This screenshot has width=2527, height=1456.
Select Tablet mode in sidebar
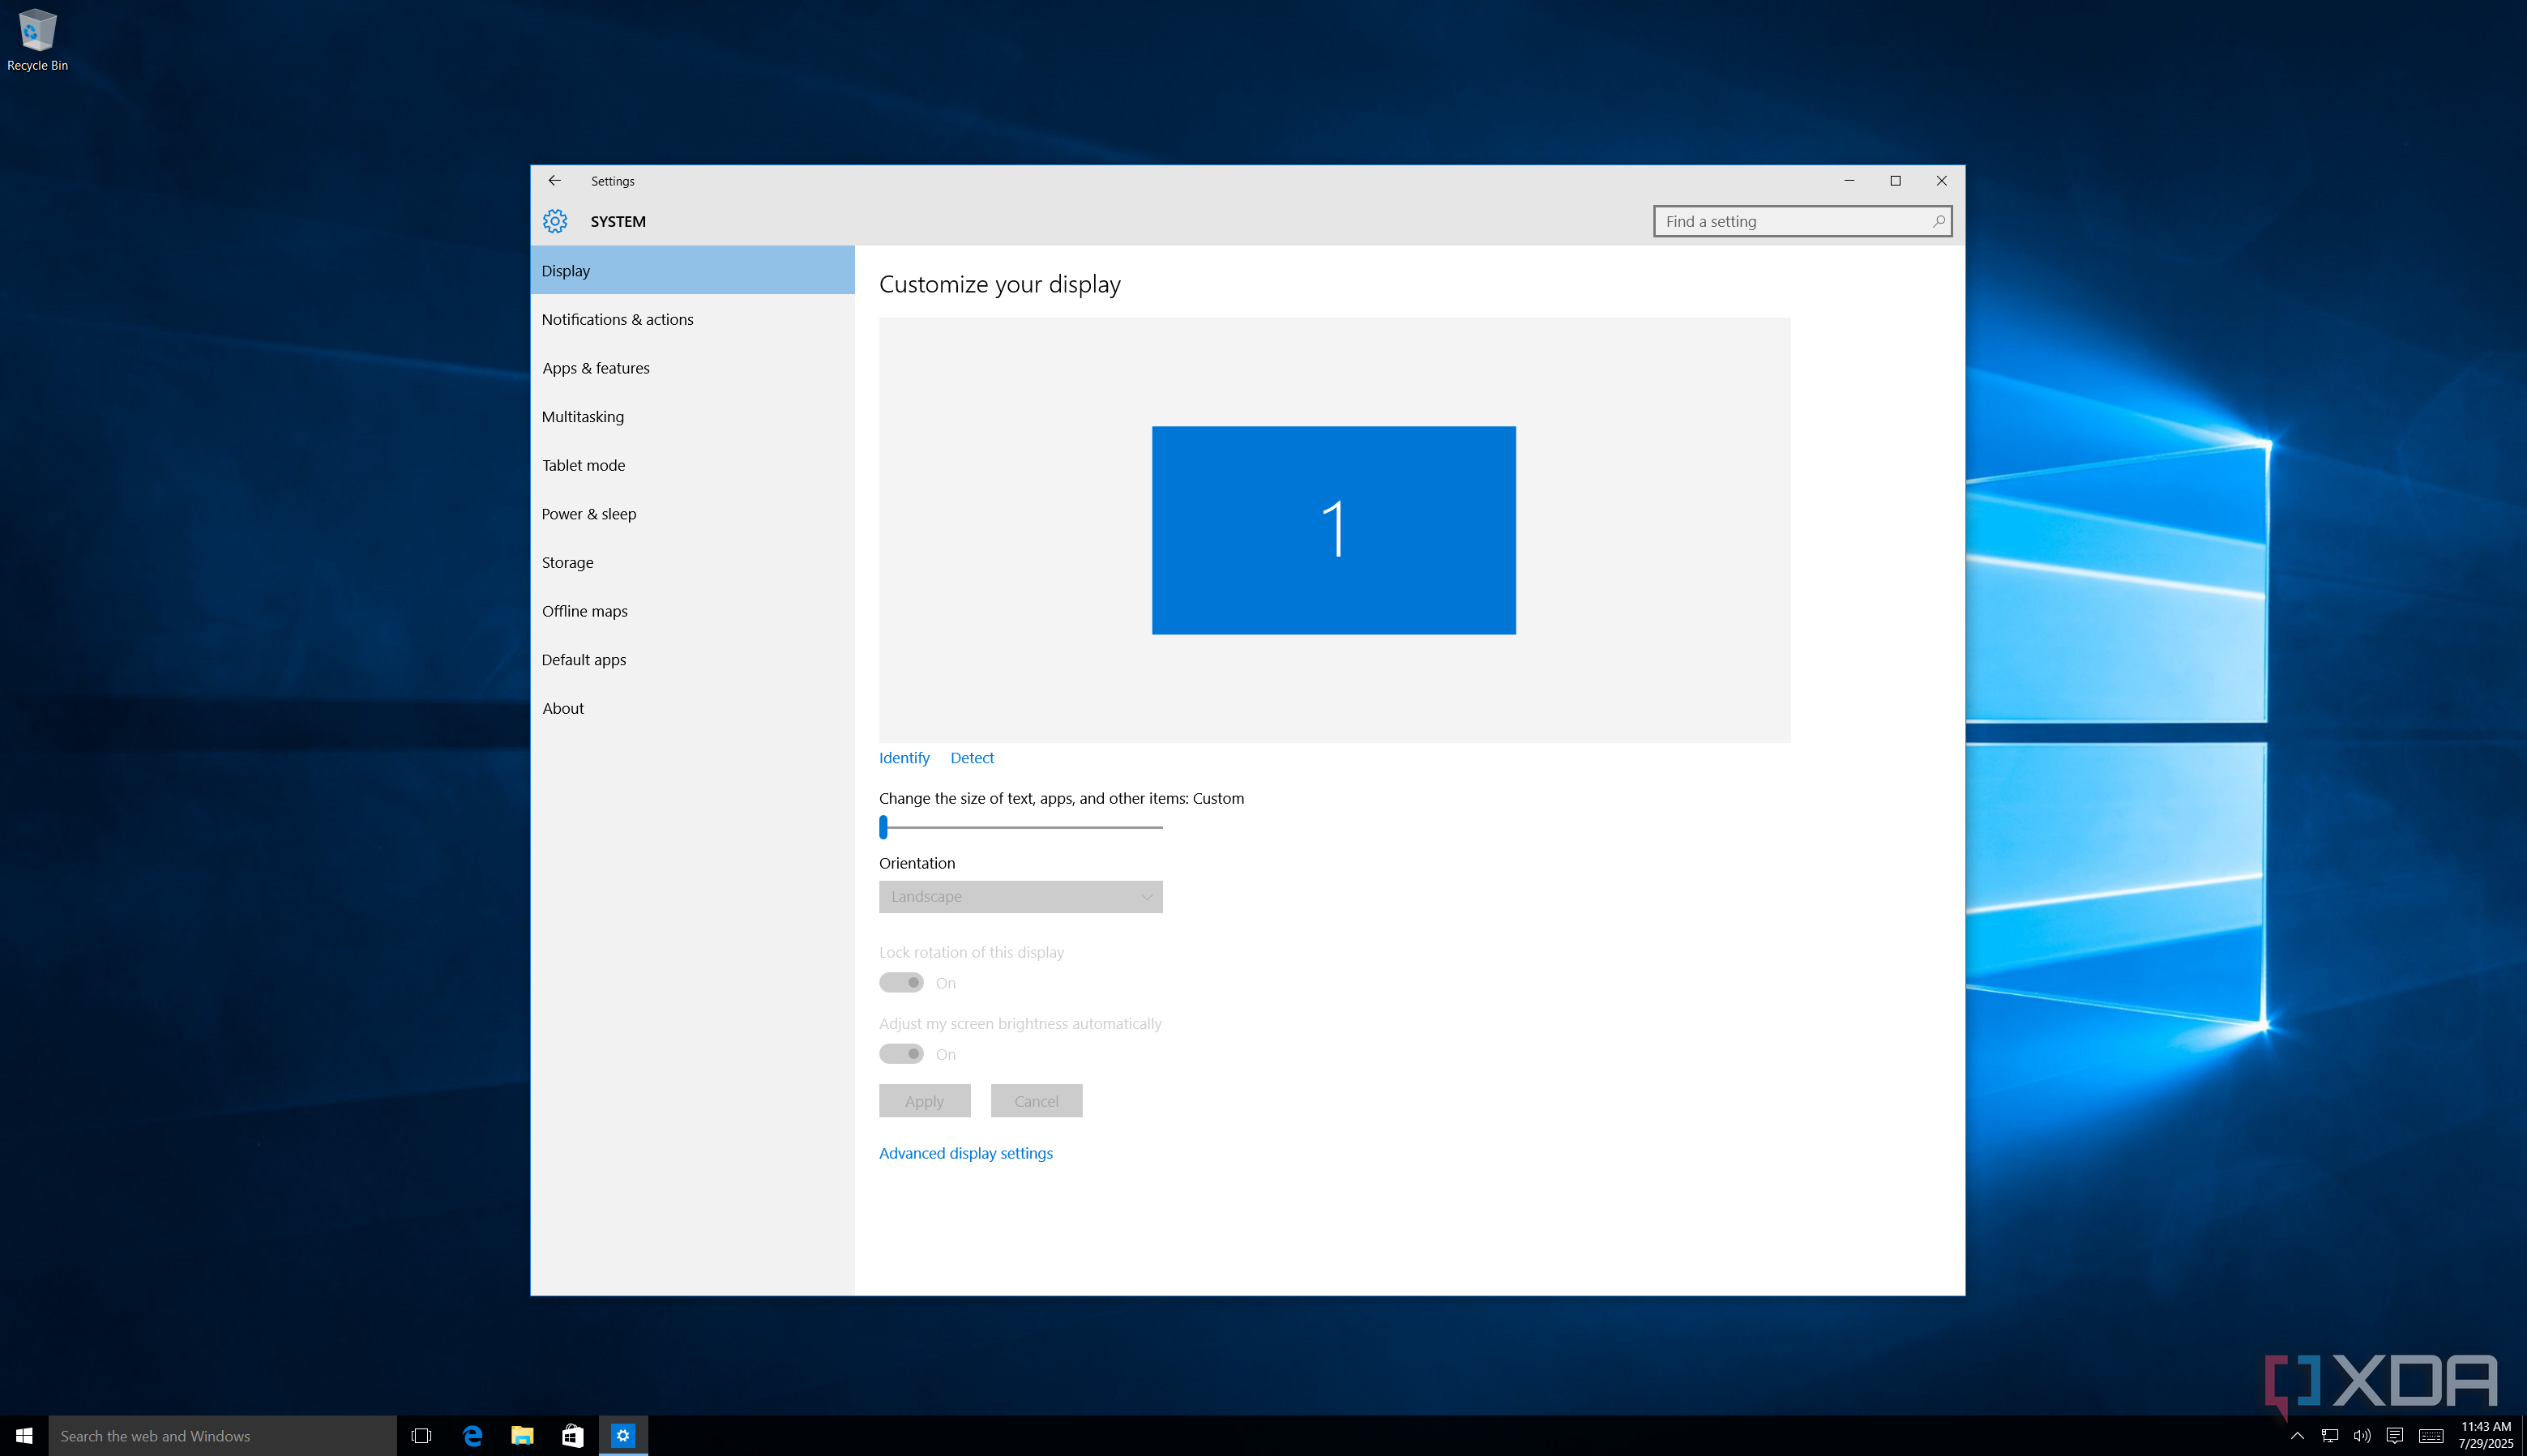(692, 465)
